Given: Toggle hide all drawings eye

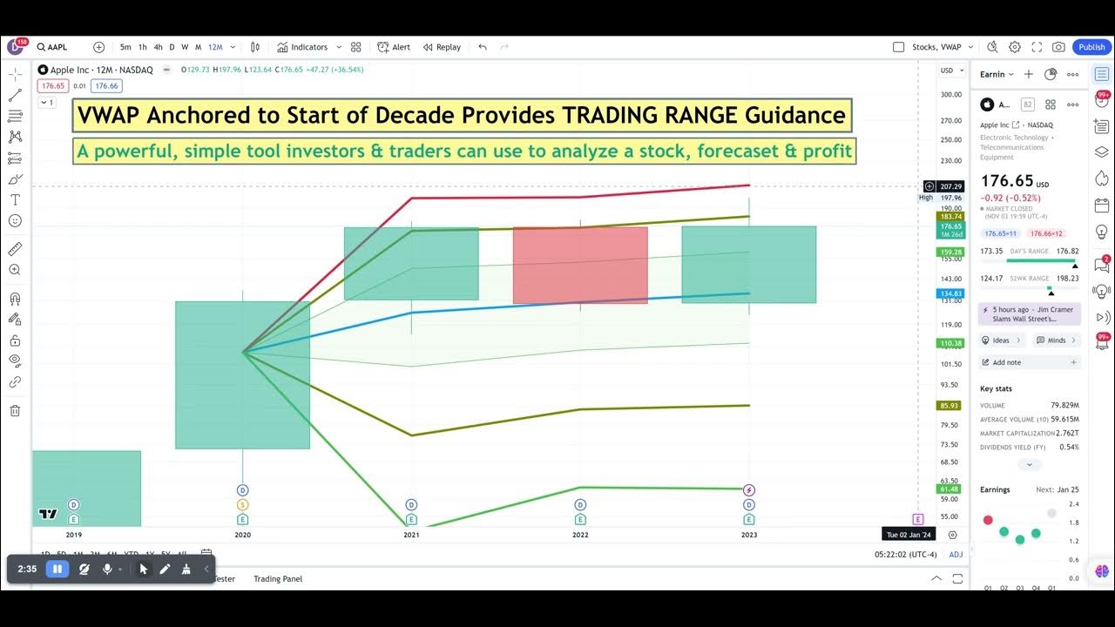Looking at the screenshot, I should (x=15, y=361).
